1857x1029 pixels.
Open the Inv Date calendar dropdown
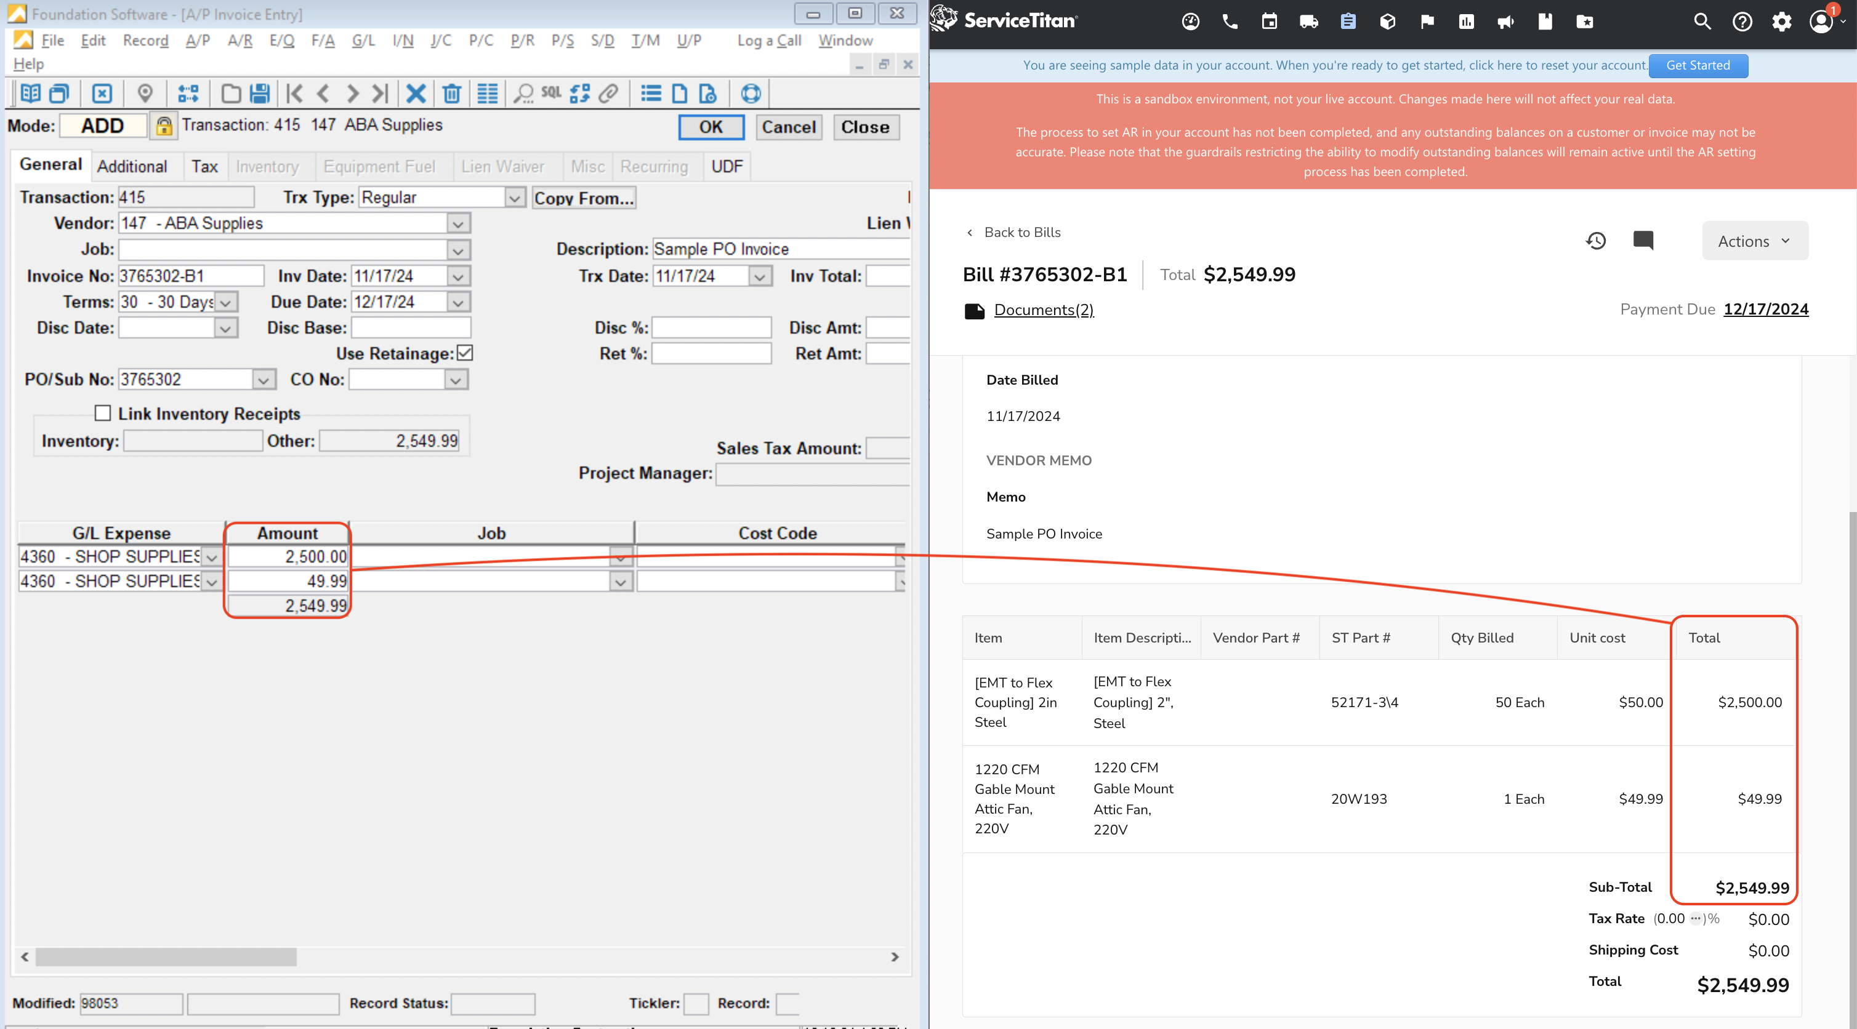[x=457, y=276]
